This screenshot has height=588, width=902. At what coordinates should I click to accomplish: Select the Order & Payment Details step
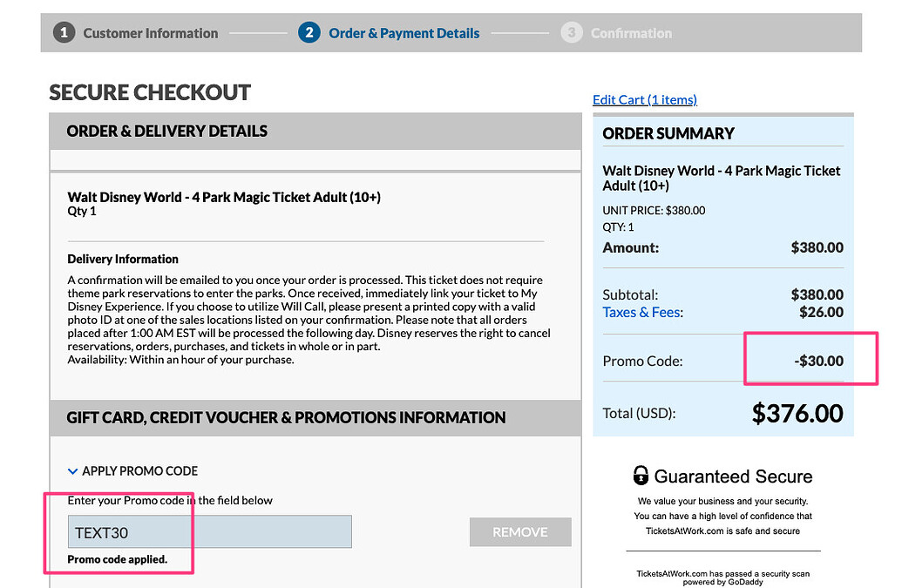click(404, 33)
